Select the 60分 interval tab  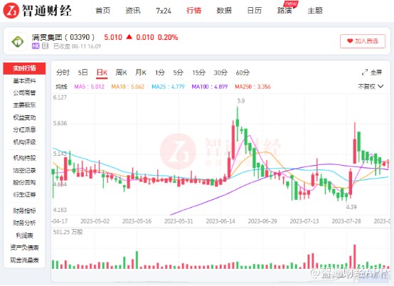coord(243,73)
